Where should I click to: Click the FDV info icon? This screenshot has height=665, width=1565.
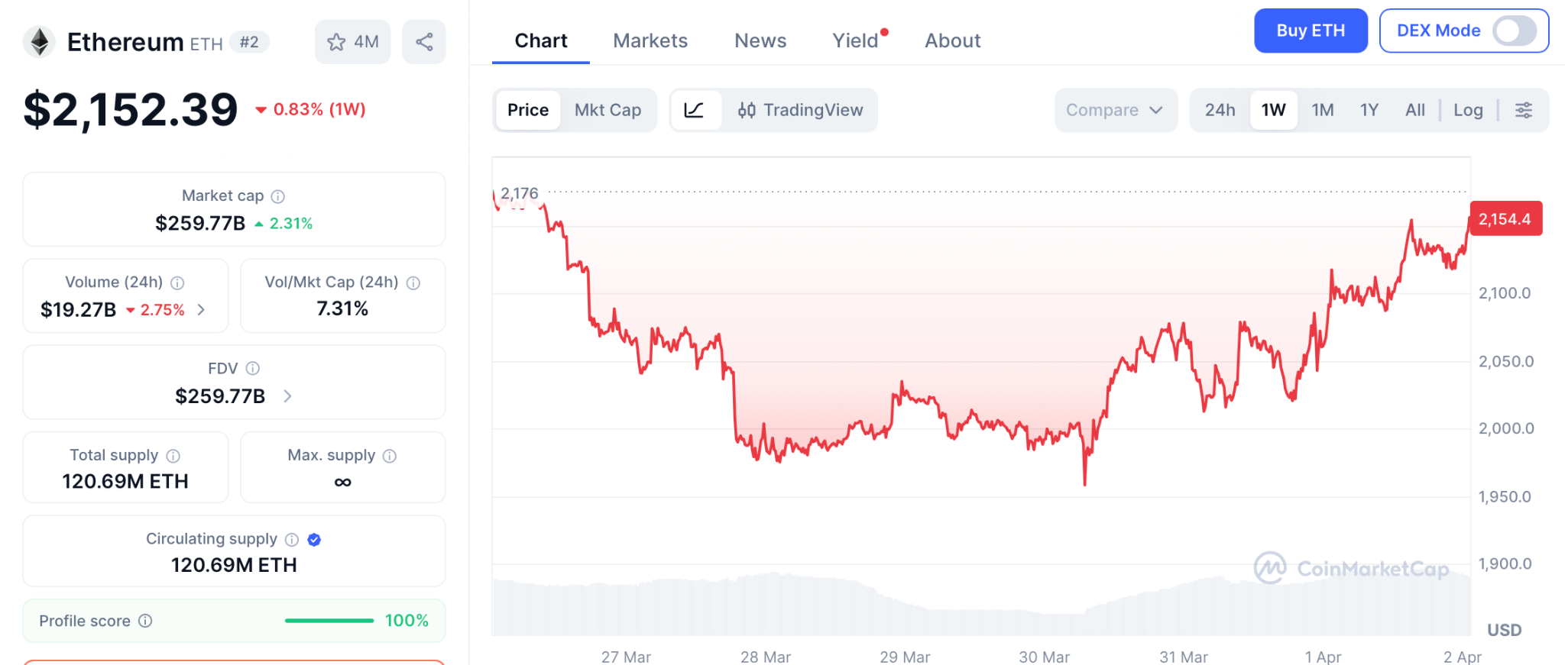click(253, 369)
